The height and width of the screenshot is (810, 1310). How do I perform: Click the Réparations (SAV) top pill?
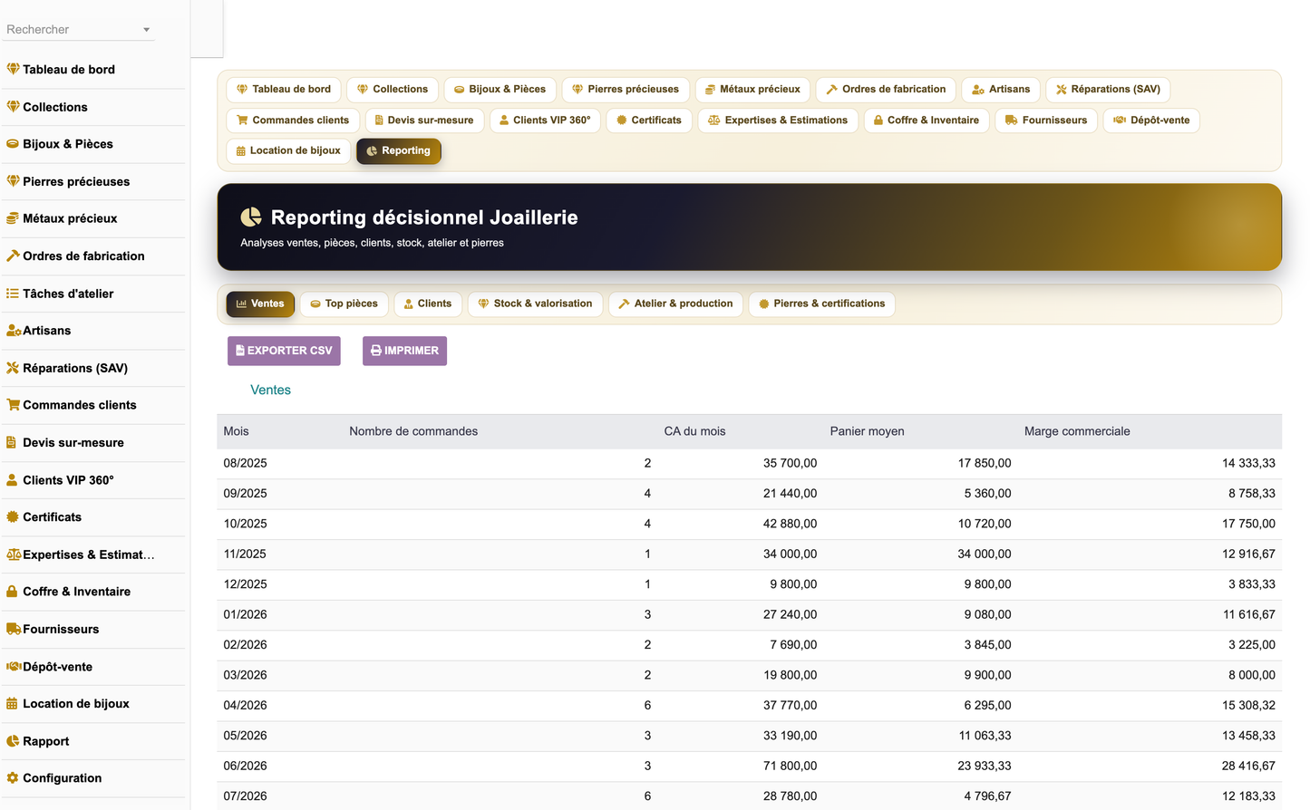1108,90
